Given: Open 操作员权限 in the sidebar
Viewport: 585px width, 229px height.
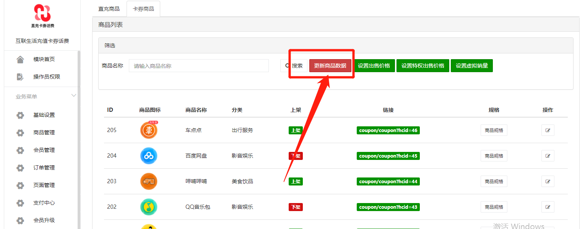Looking at the screenshot, I should pyautogui.click(x=47, y=77).
